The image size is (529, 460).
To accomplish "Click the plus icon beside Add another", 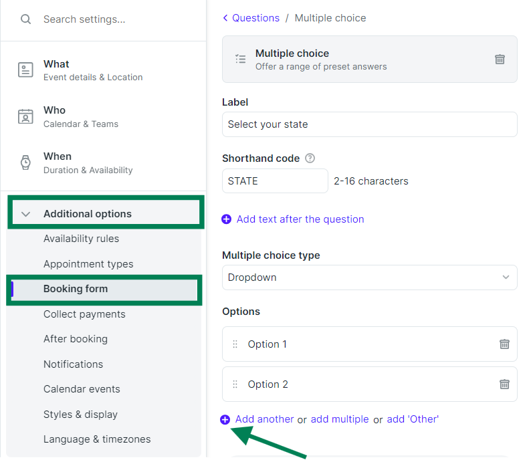I will (x=225, y=419).
